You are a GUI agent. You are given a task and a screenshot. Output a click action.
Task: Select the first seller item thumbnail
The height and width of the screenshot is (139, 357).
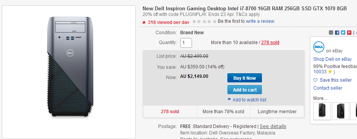click(x=322, y=111)
